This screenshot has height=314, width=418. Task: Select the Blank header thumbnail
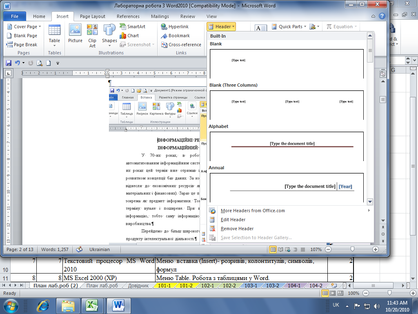point(287,63)
